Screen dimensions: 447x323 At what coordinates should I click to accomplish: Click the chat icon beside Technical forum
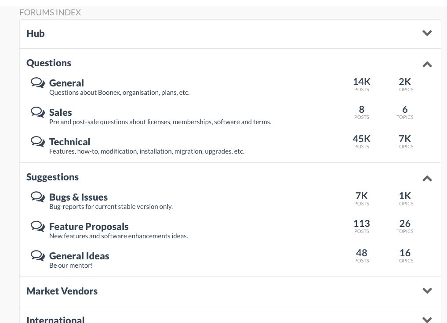(x=38, y=142)
